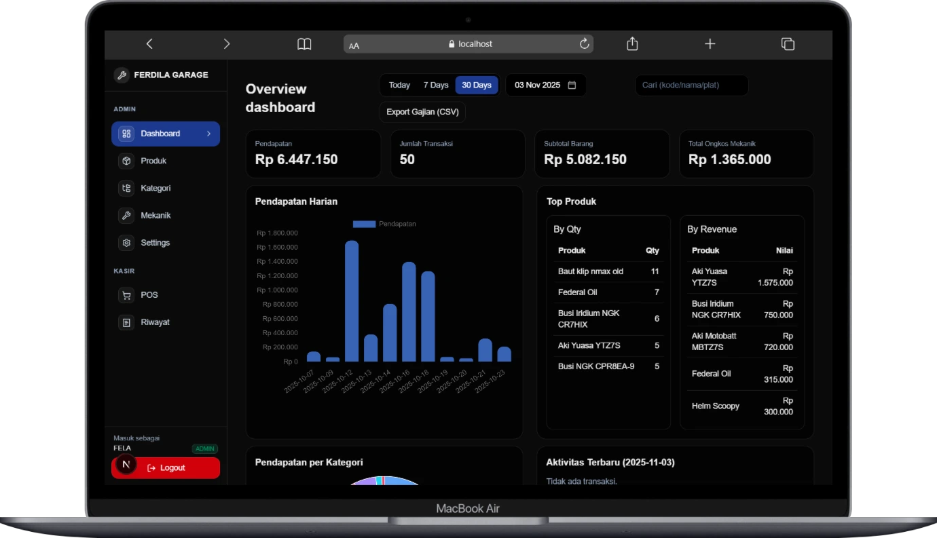Viewport: 937px width, 538px height.
Task: Click the POS shopping cart icon
Action: click(x=126, y=295)
